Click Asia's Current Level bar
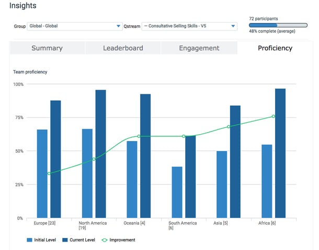The image size is (319, 250). pos(235,161)
